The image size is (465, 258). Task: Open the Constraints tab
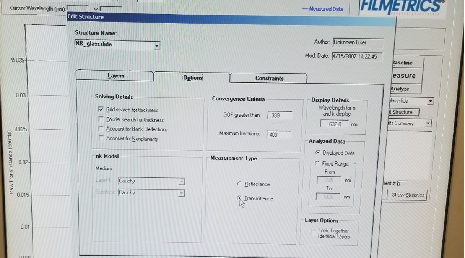[x=269, y=78]
